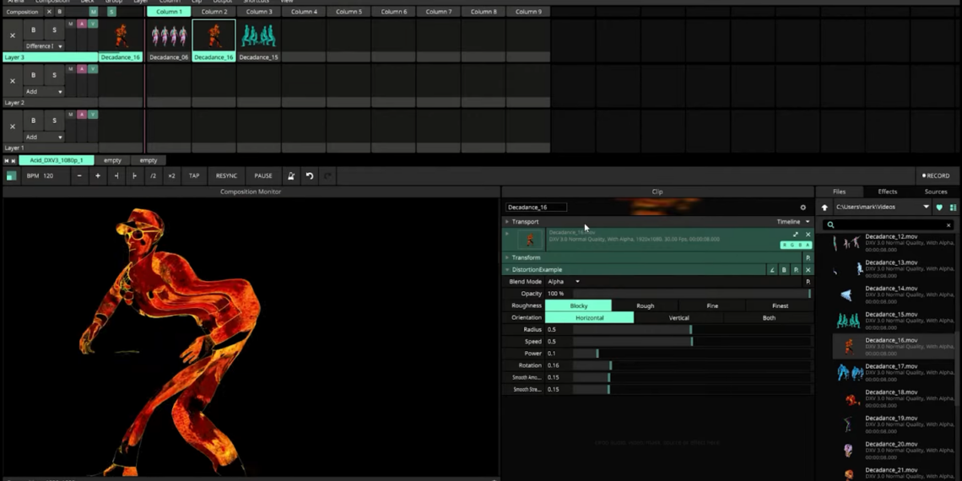Clear Layer 3 with its X button
The height and width of the screenshot is (481, 962).
(x=13, y=35)
